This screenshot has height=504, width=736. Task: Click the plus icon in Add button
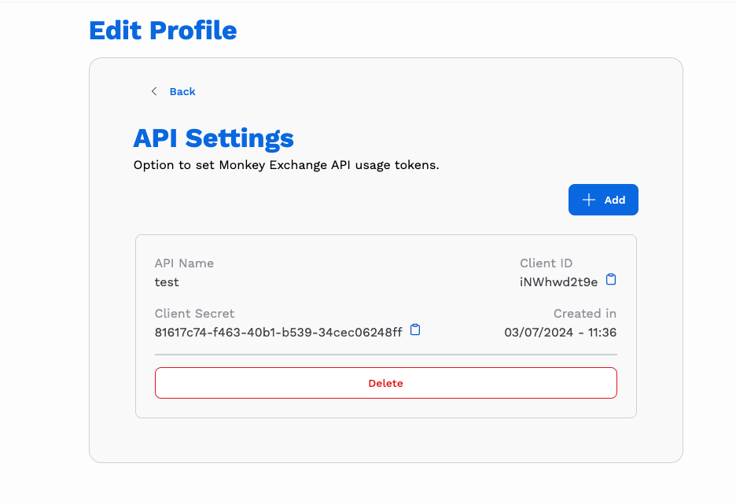pos(588,200)
